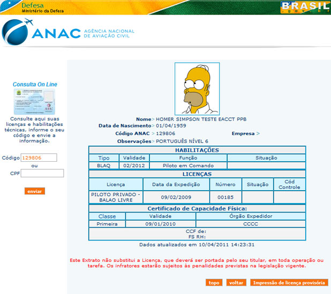Focus the Código input field
Viewport: 331px width, 294px height.
(39, 158)
